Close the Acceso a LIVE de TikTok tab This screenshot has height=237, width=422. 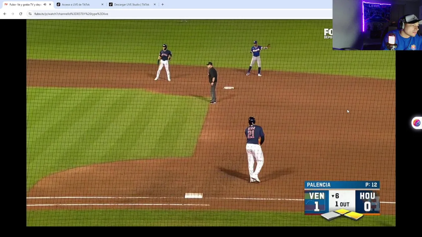point(102,5)
